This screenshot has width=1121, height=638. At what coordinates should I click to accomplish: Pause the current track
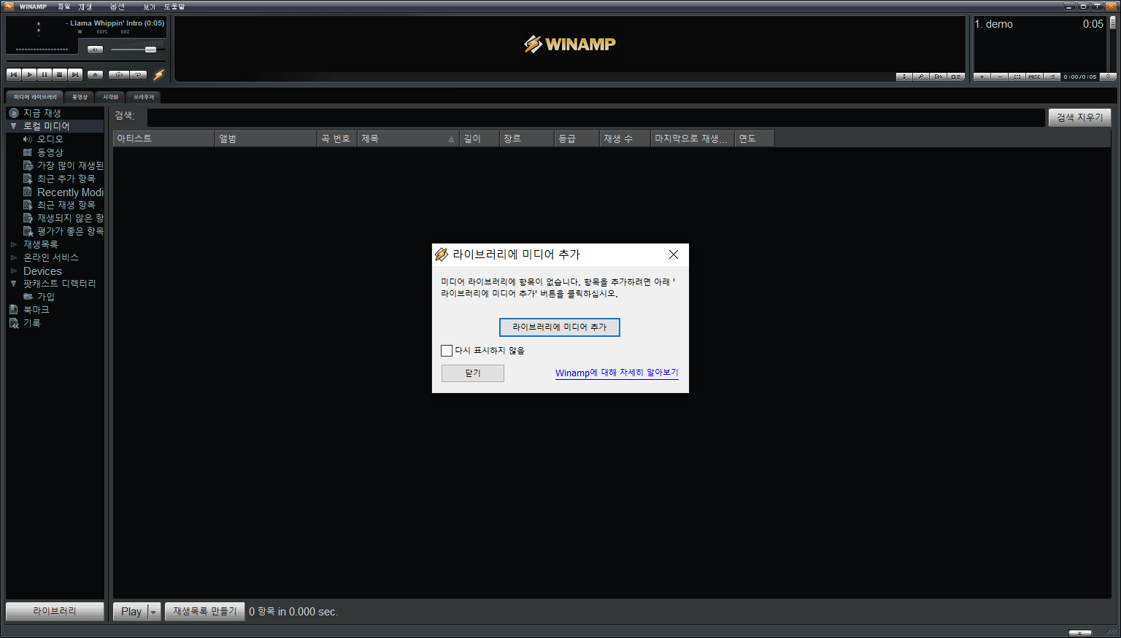(x=45, y=74)
